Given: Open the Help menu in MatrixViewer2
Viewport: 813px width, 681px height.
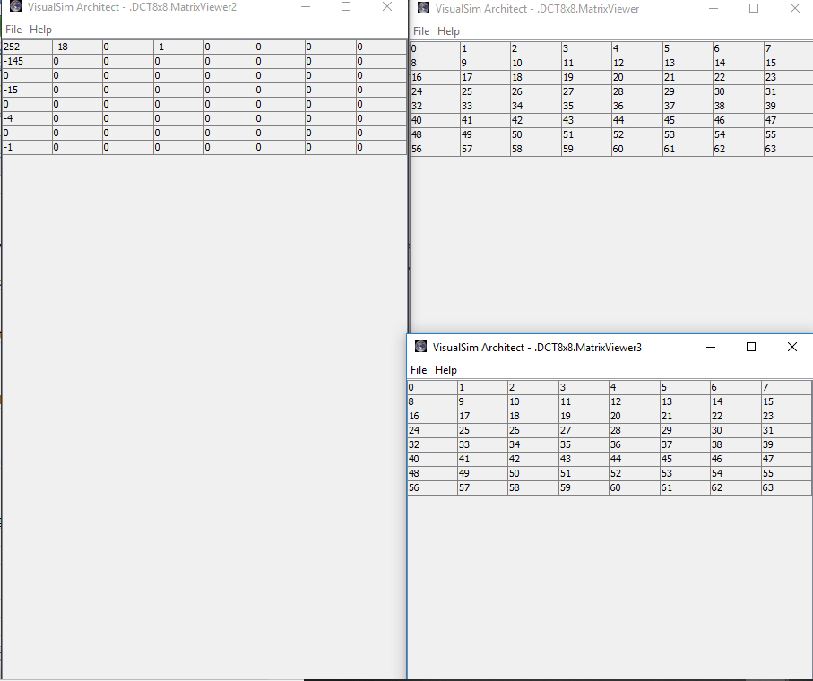Looking at the screenshot, I should pos(40,30).
